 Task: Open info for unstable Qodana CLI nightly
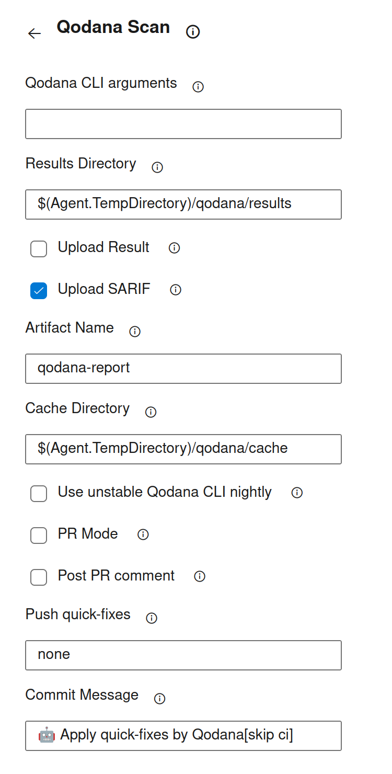tap(296, 493)
